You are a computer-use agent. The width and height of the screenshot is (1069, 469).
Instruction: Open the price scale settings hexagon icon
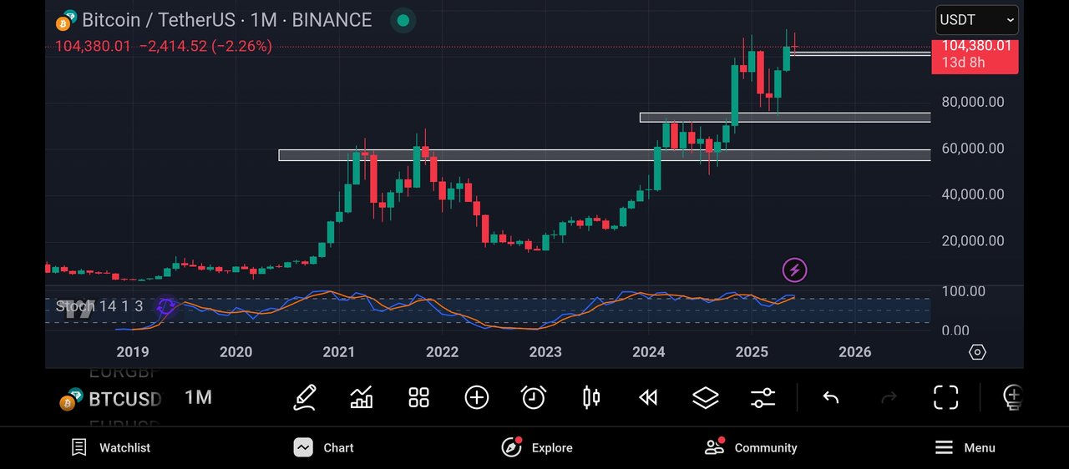(977, 352)
